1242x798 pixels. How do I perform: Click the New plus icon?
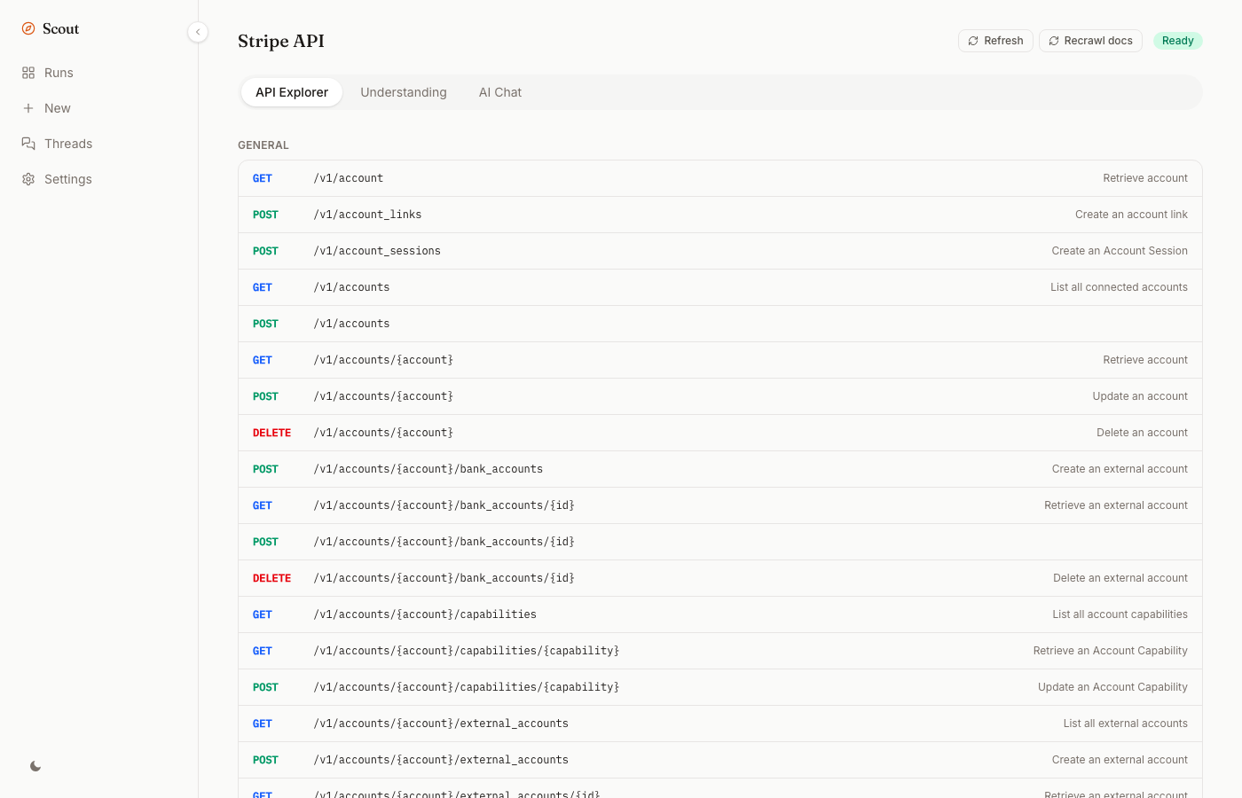(x=28, y=108)
